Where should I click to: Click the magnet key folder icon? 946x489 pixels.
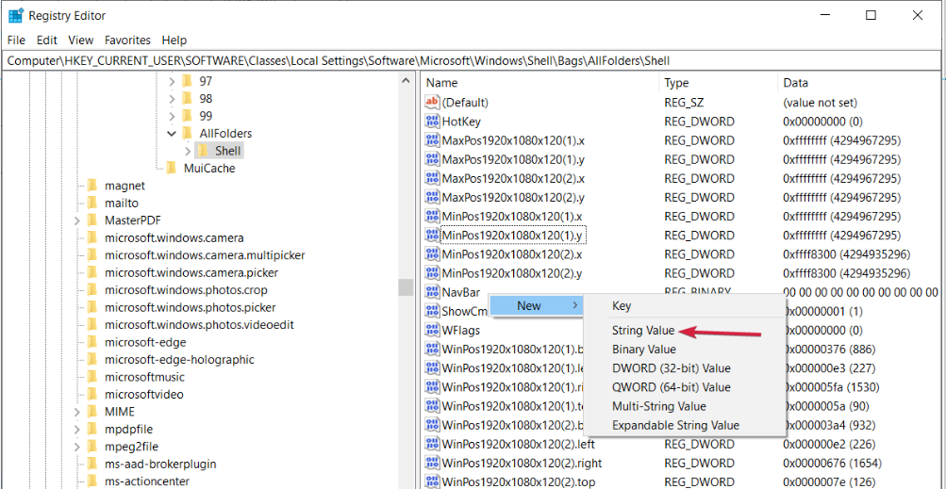click(x=92, y=185)
